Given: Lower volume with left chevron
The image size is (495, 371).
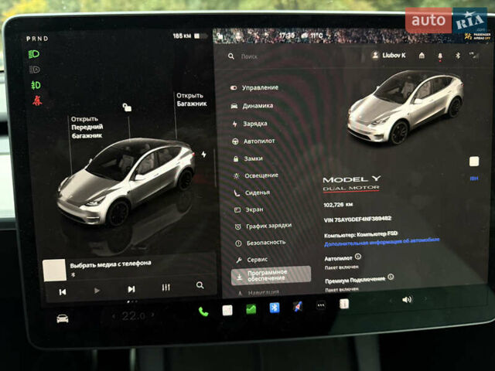Looking at the screenshot, I should pyautogui.click(x=391, y=301).
